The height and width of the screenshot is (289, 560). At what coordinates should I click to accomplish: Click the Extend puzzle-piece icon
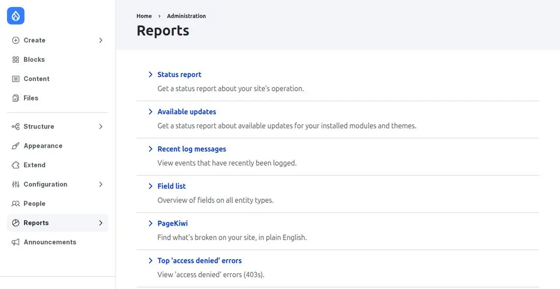(16, 165)
